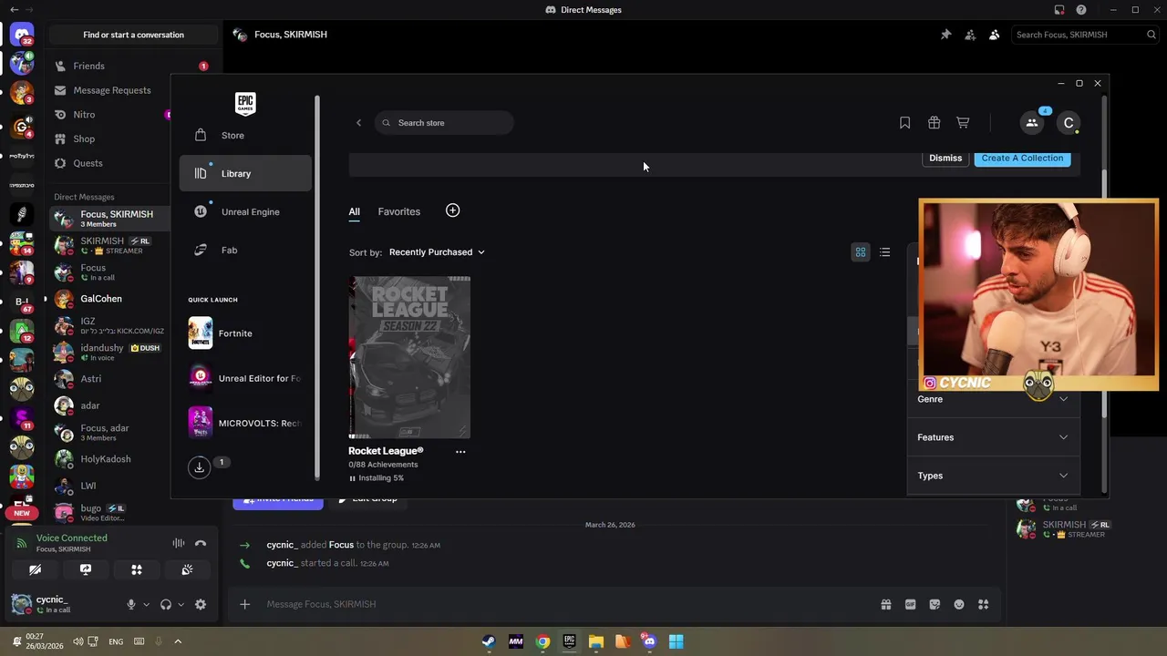Open Discord user settings gear
Image resolution: width=1167 pixels, height=656 pixels.
(201, 604)
